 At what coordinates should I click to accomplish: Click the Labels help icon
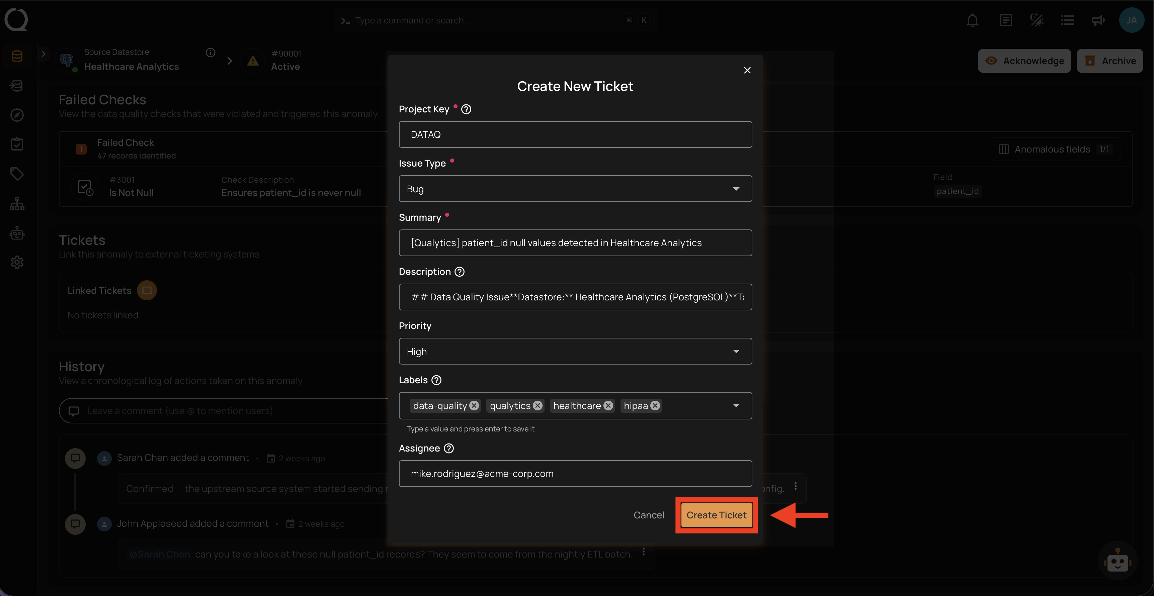click(x=436, y=380)
